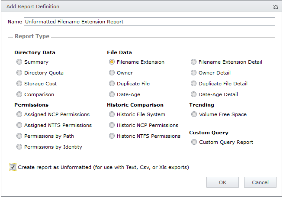Select the Storage Cost report type

tap(19, 84)
